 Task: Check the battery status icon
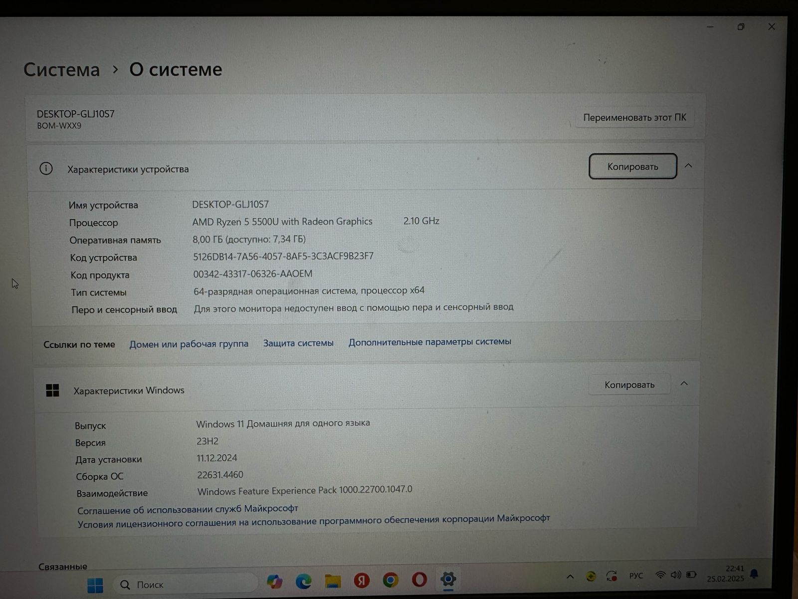tap(691, 575)
